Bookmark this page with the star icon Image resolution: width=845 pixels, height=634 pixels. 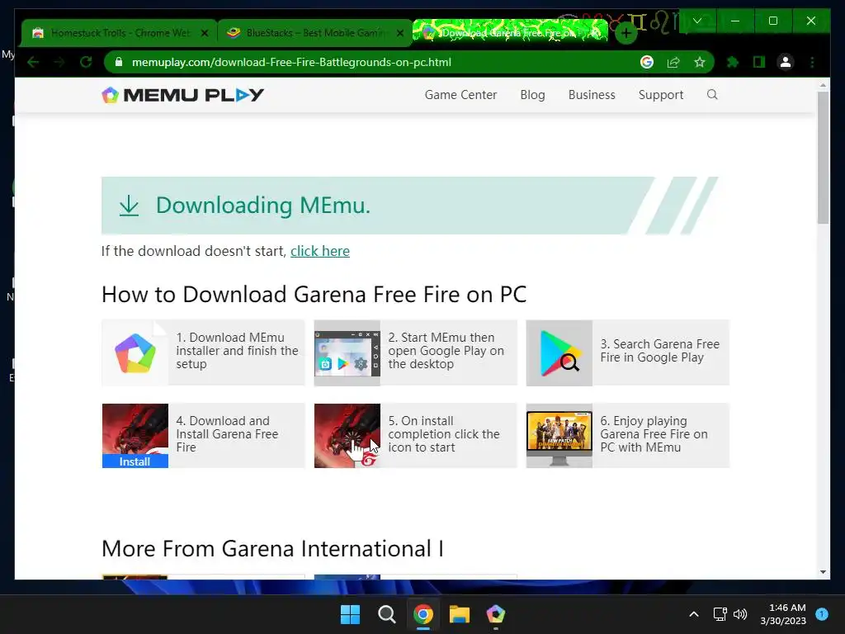click(x=700, y=63)
